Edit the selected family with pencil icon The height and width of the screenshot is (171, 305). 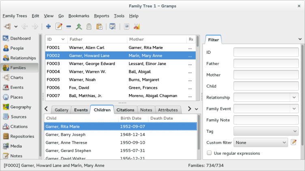pyautogui.click(x=59, y=26)
